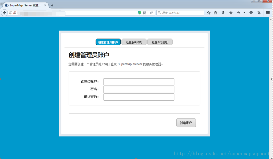Click the search magnifier icon

point(159,13)
